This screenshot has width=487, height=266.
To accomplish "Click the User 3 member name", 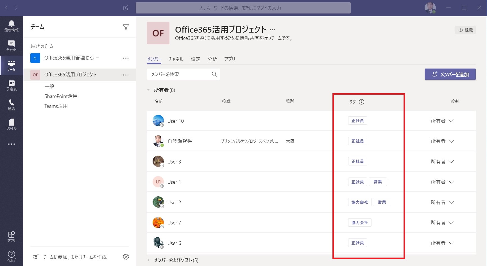I will point(174,162).
